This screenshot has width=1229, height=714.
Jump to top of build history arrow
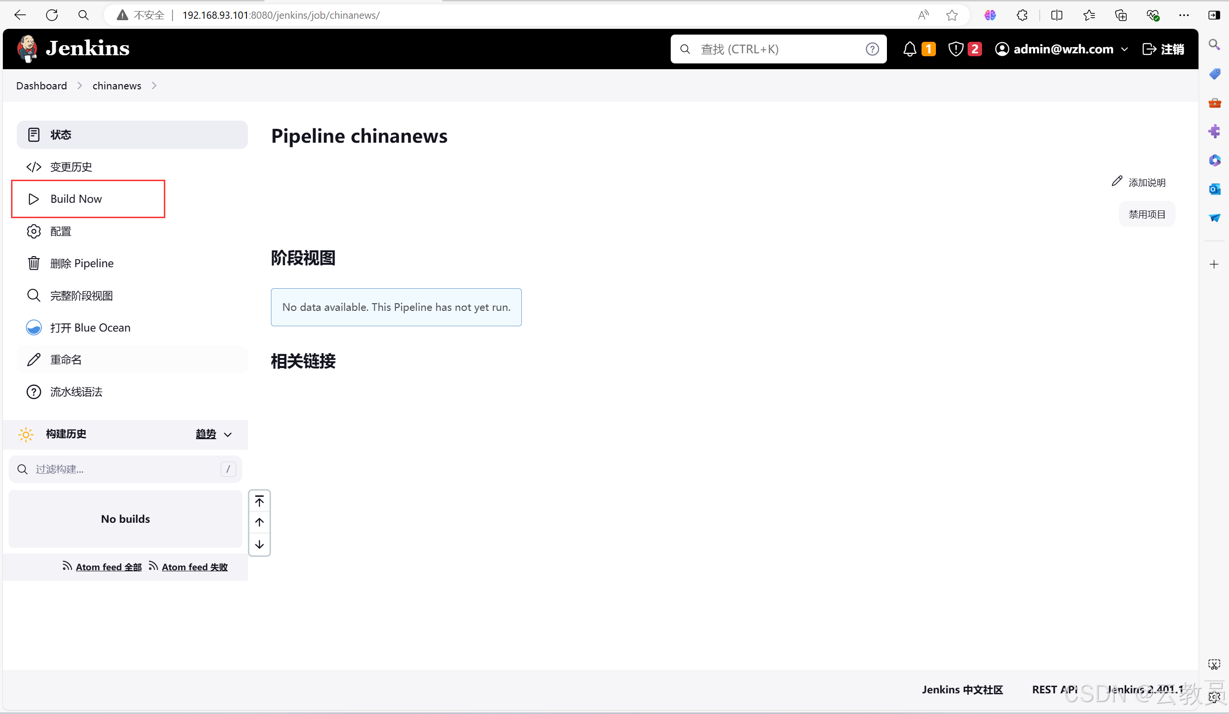[x=259, y=501]
